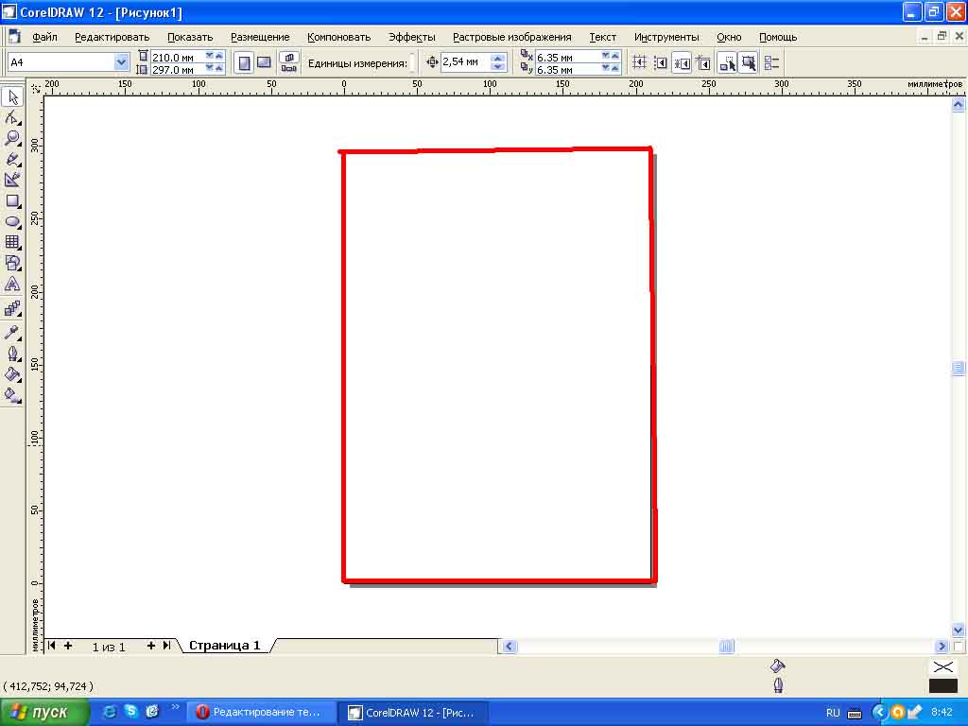Switch page to portrait orientation
This screenshot has height=726, width=968.
(x=245, y=62)
